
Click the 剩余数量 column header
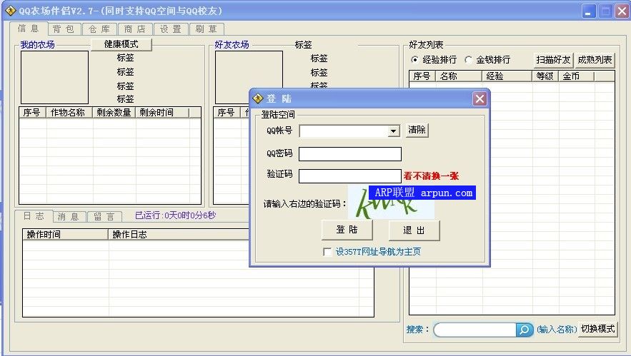114,113
